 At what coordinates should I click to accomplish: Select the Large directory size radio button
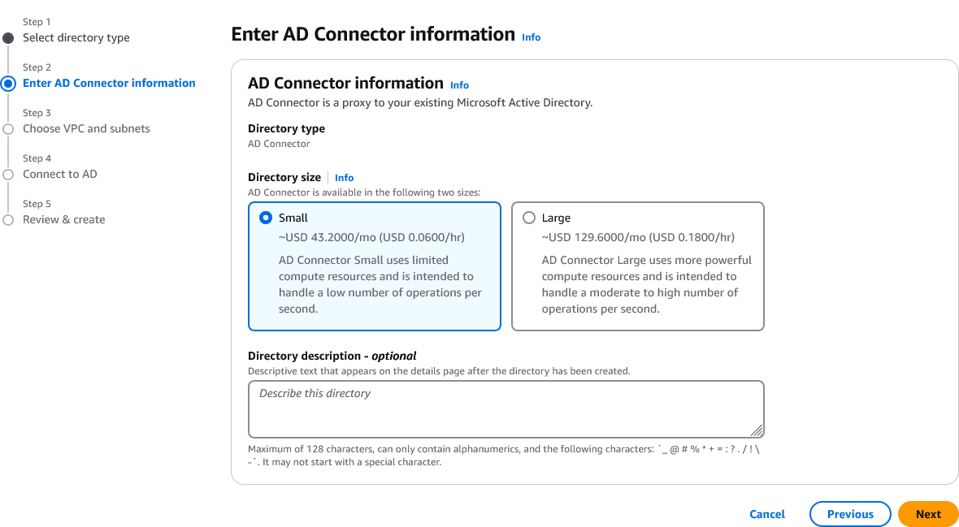tap(529, 218)
